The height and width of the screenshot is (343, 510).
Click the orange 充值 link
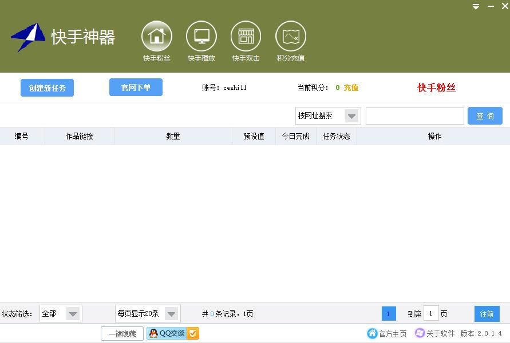[351, 87]
